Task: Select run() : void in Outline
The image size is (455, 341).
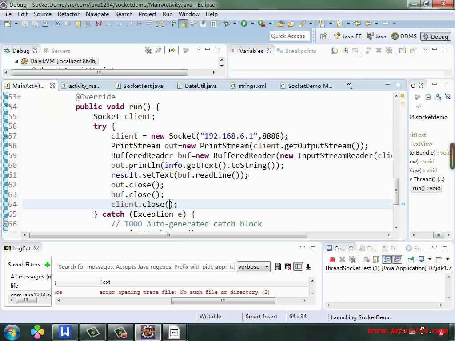Action: (x=426, y=188)
